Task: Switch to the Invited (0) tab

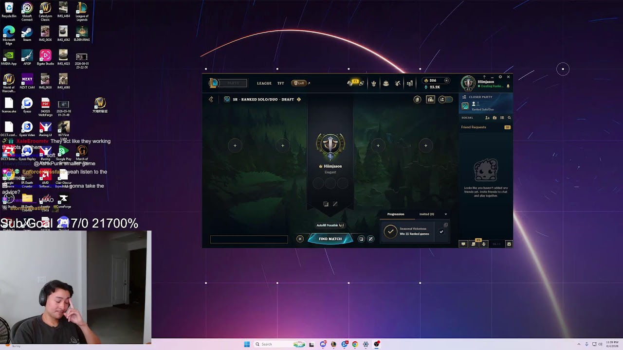Action: pyautogui.click(x=426, y=214)
